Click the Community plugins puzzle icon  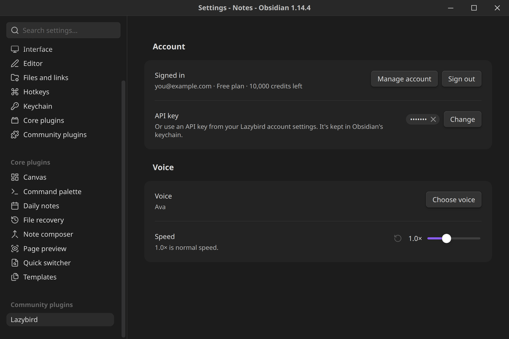tap(15, 135)
